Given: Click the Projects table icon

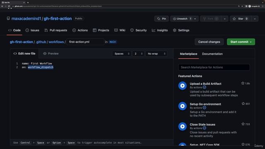Looking at the screenshot, I should click(94, 30).
